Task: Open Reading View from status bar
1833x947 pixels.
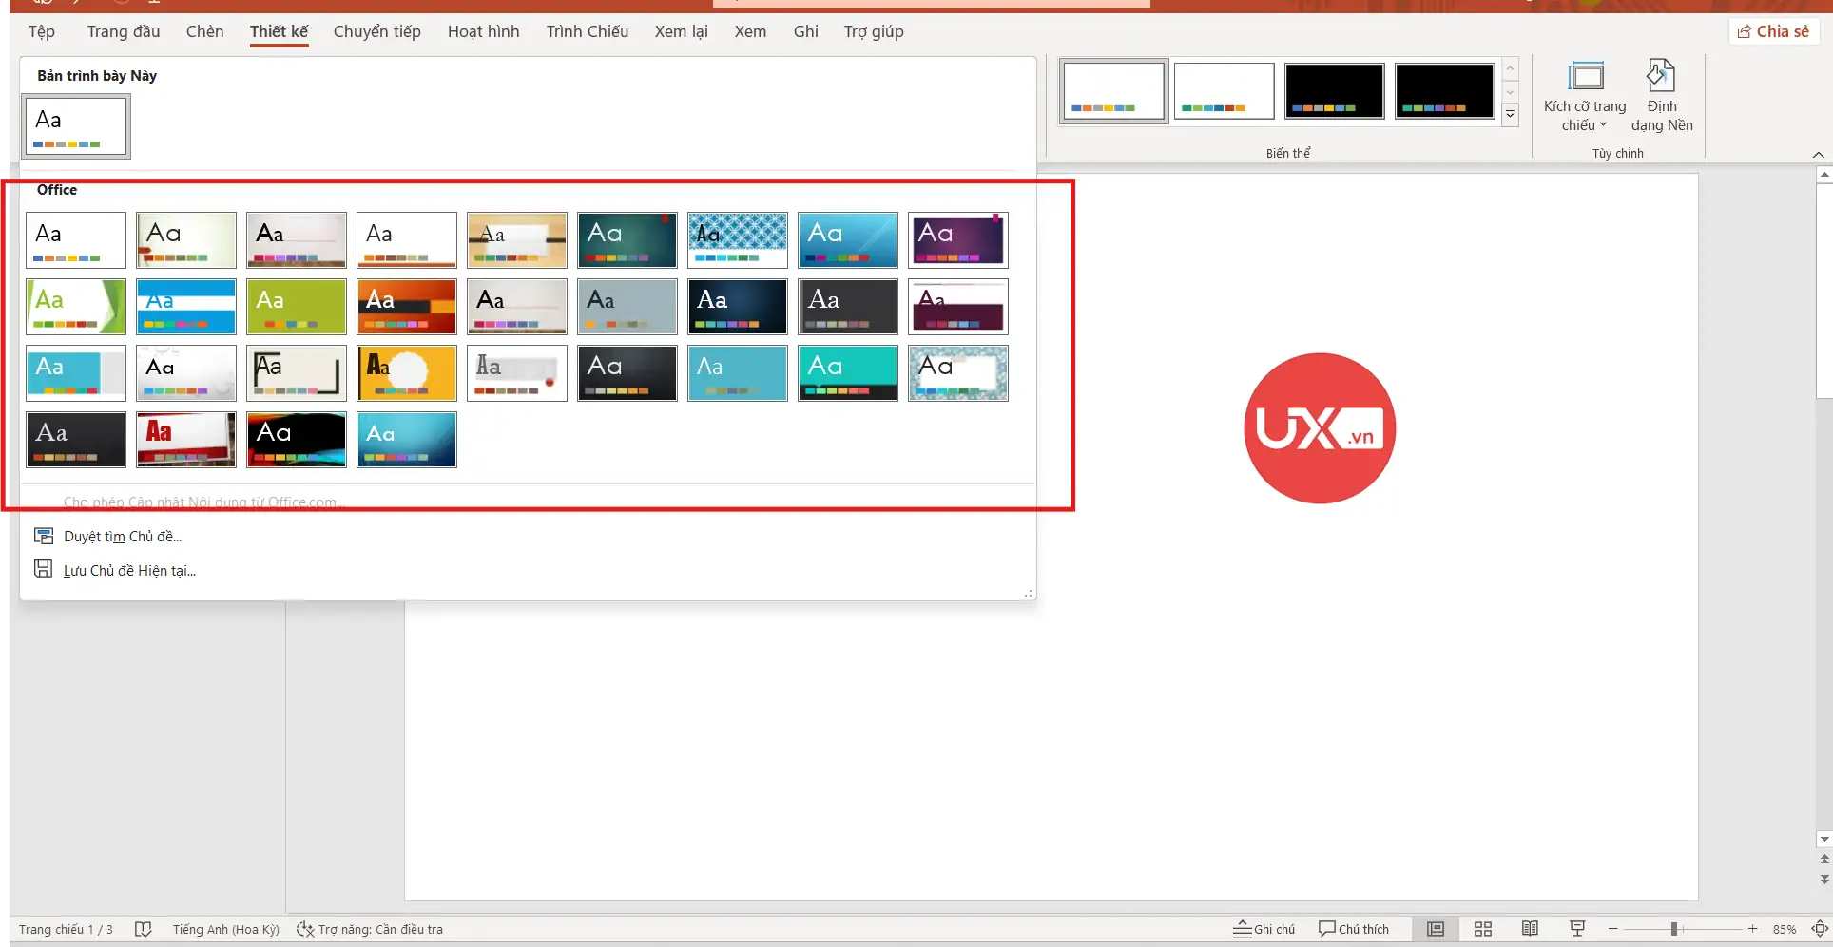Action: (x=1530, y=929)
